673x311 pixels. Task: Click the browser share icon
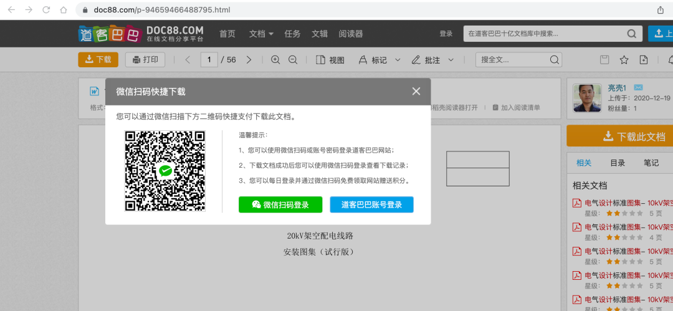click(660, 10)
